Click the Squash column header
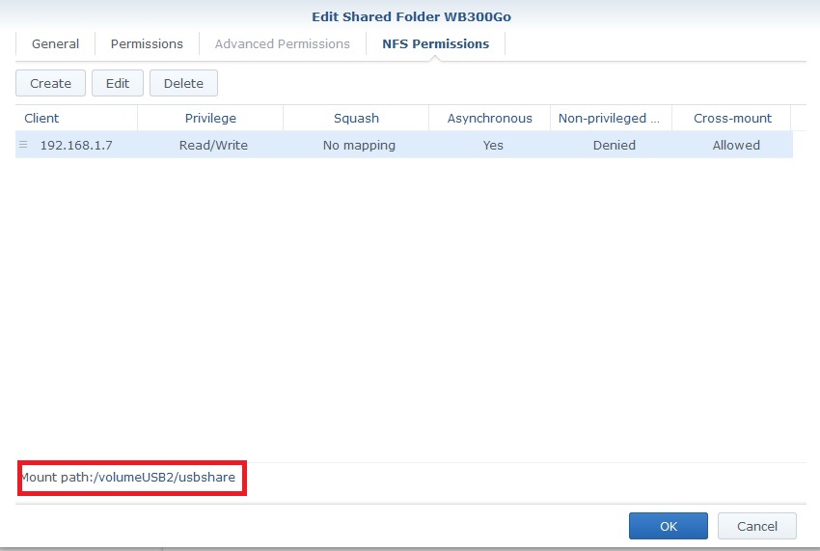 (356, 118)
